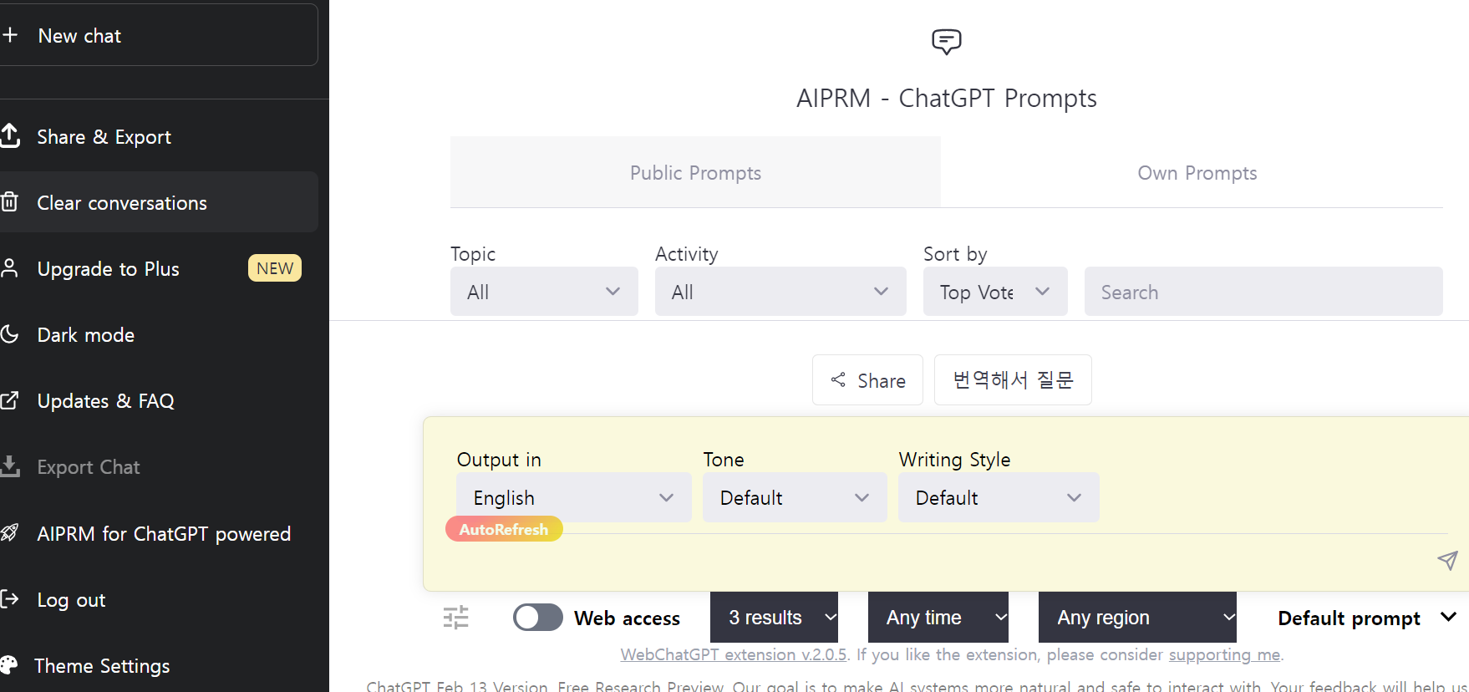
Task: Open the Tone Default dropdown
Action: (x=795, y=497)
